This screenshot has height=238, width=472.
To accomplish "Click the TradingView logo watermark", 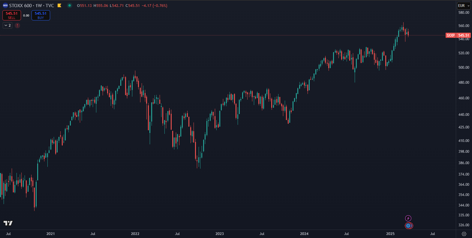I will [x=8, y=223].
